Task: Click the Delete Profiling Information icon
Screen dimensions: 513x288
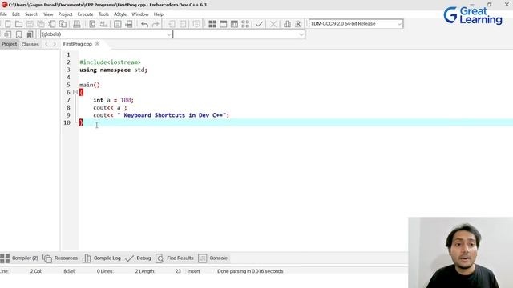Action: (x=298, y=24)
